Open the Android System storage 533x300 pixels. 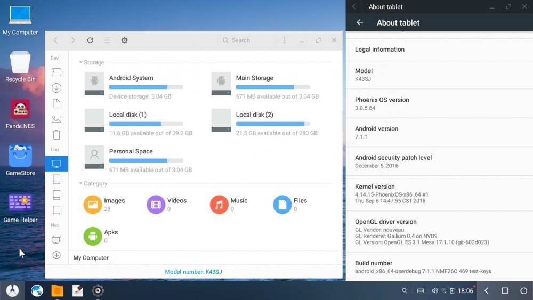pos(134,84)
